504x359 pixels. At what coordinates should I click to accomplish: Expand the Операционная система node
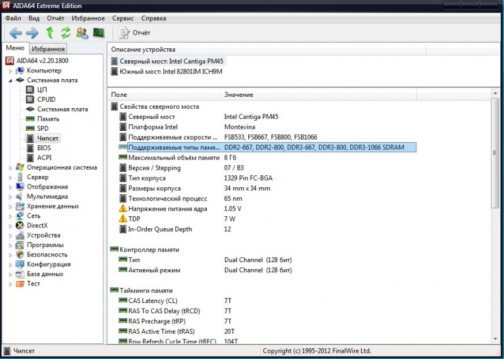(x=10, y=168)
